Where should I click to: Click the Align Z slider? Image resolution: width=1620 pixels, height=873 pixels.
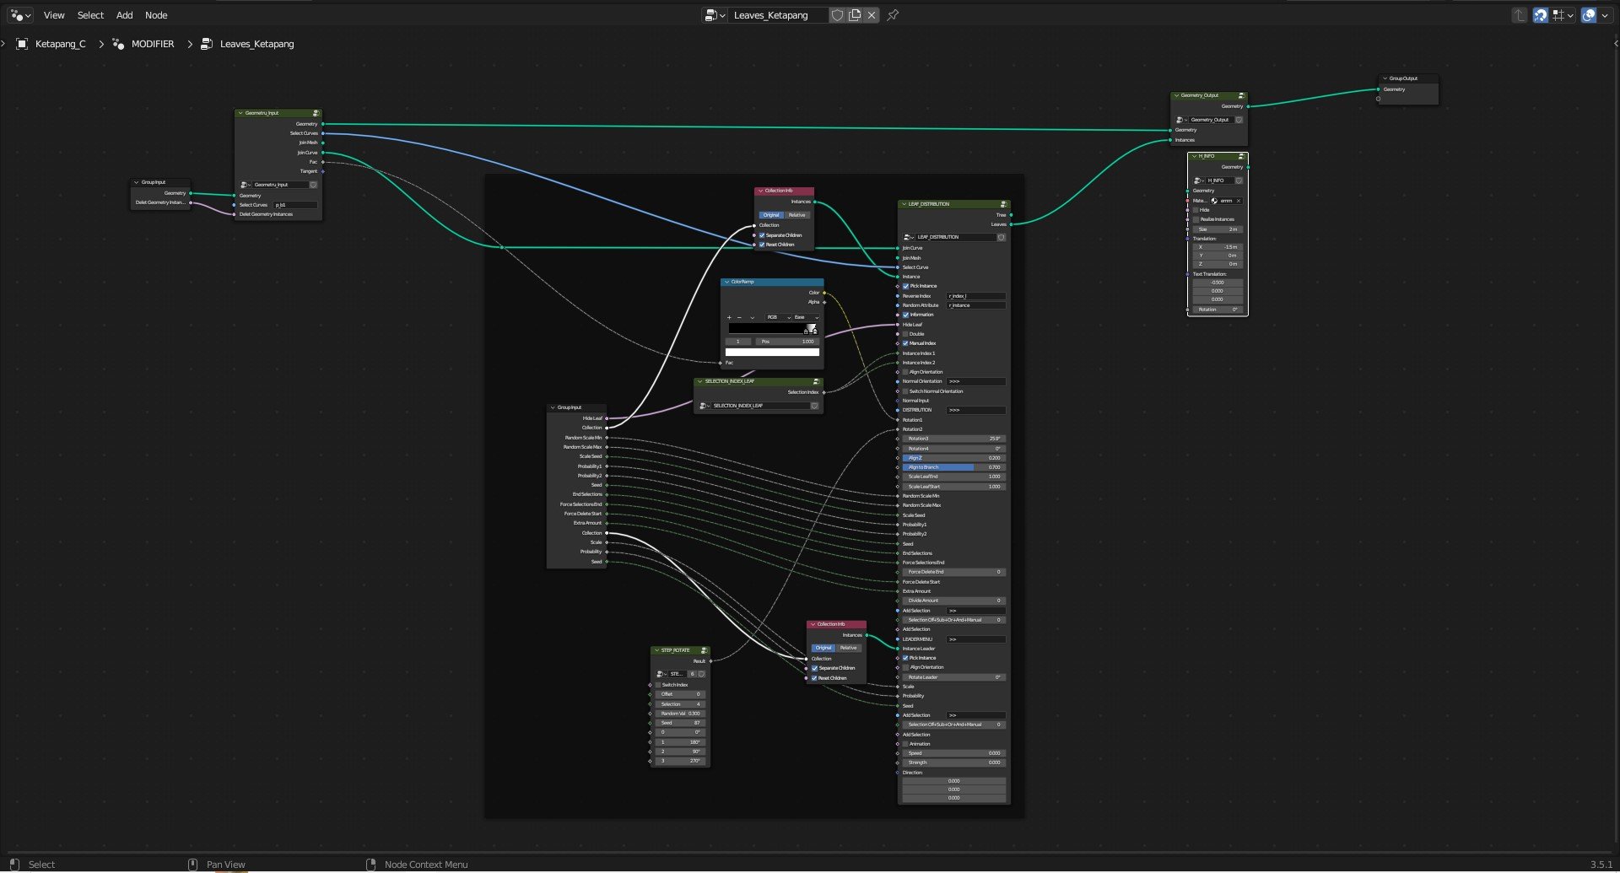coord(953,458)
